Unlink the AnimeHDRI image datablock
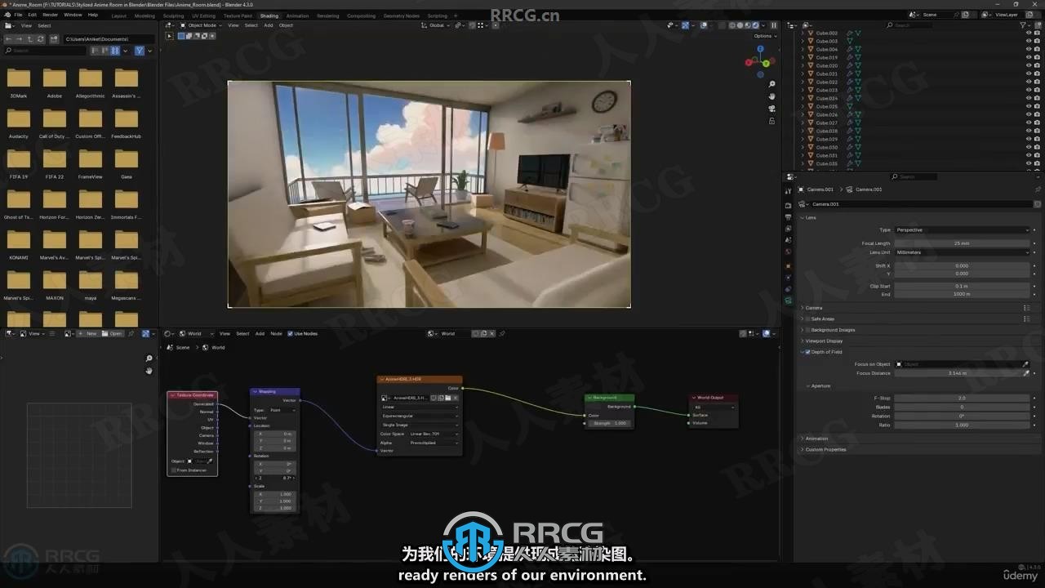Image resolution: width=1045 pixels, height=588 pixels. point(456,398)
